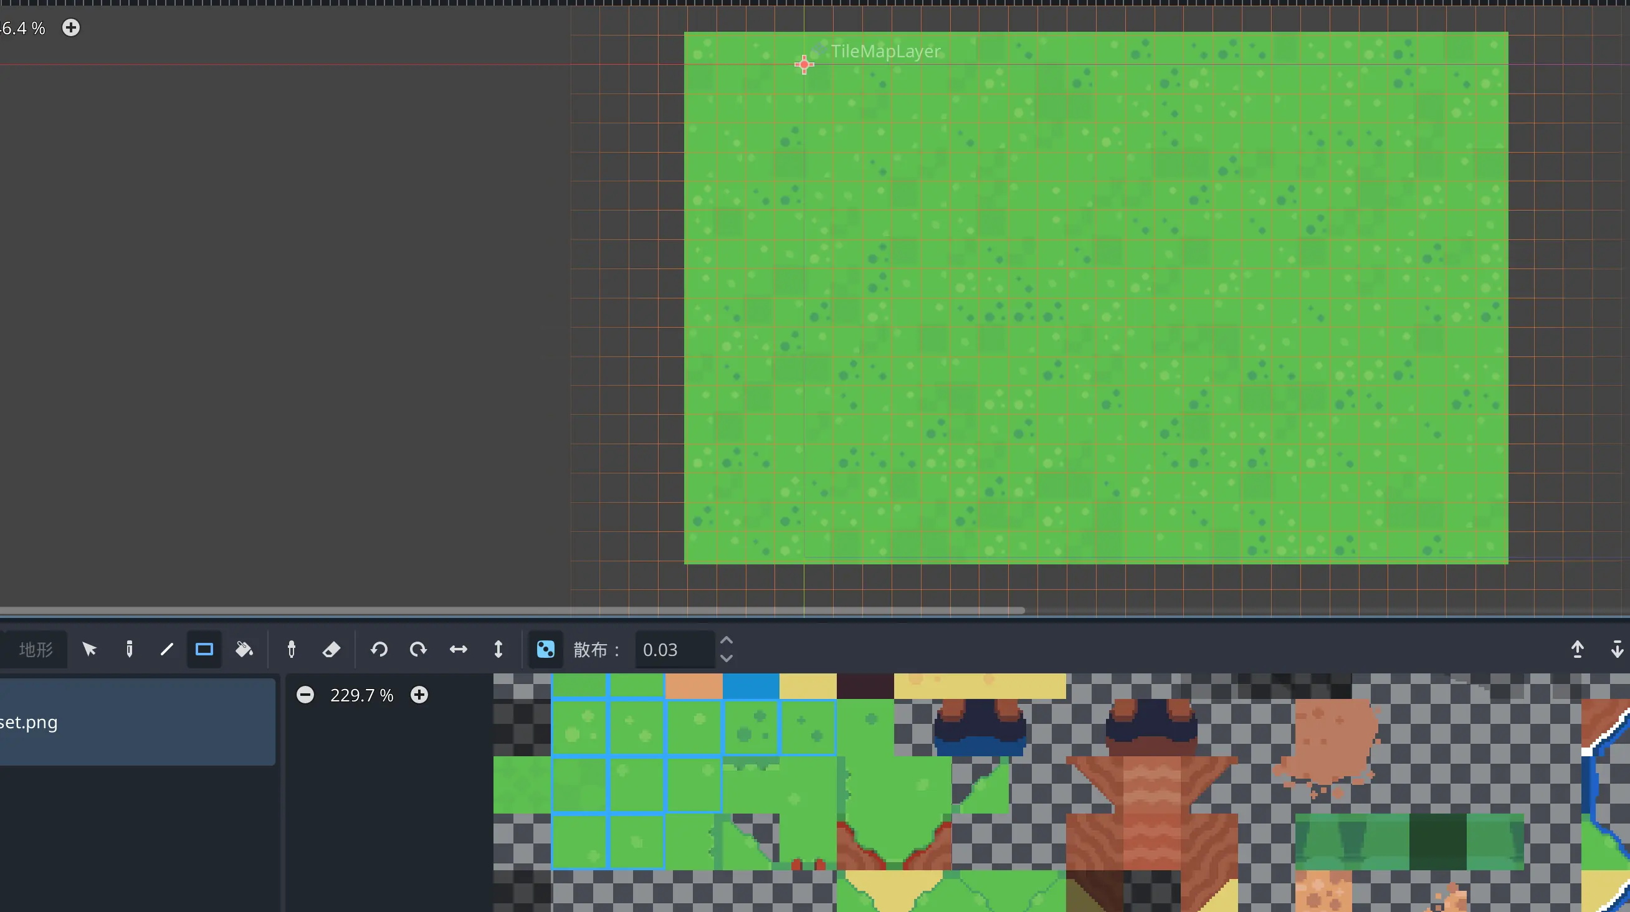Toggle random tile placement dice

[545, 649]
